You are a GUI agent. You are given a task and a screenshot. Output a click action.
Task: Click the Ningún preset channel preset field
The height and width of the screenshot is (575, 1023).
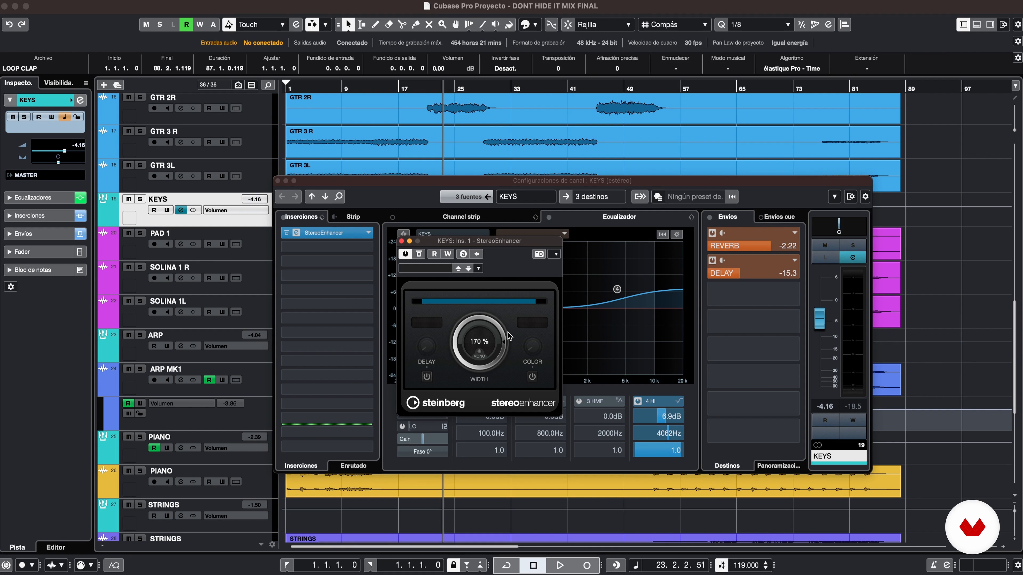tap(695, 196)
